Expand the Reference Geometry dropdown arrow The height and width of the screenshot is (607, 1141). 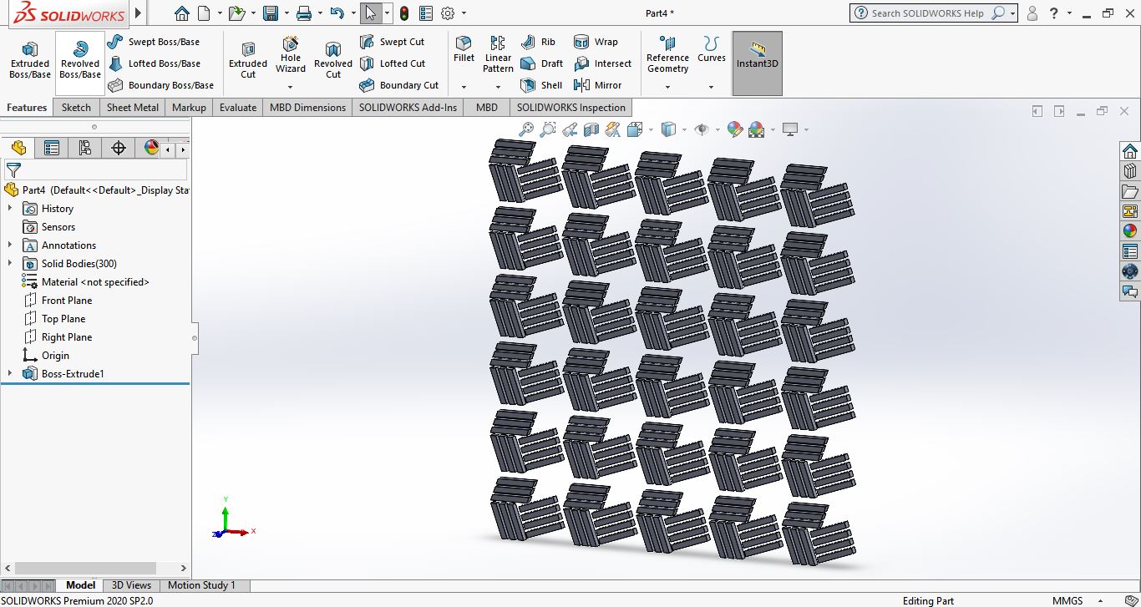(667, 87)
